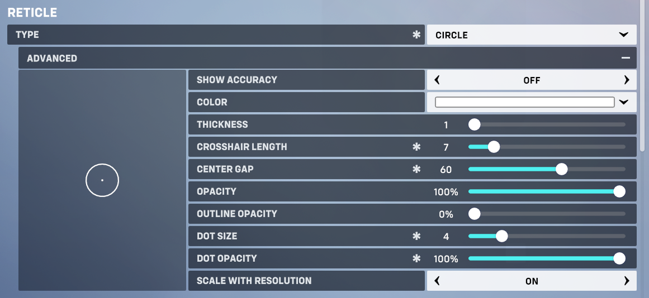Click left arrow on Scale With Resolution
The width and height of the screenshot is (649, 298).
pos(437,281)
